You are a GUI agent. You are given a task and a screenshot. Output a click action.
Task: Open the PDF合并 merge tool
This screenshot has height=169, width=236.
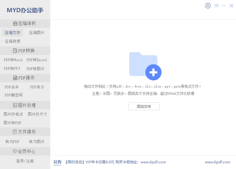[12, 87]
